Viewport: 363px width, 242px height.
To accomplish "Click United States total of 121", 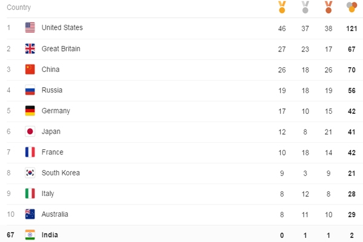I will 352,28.
